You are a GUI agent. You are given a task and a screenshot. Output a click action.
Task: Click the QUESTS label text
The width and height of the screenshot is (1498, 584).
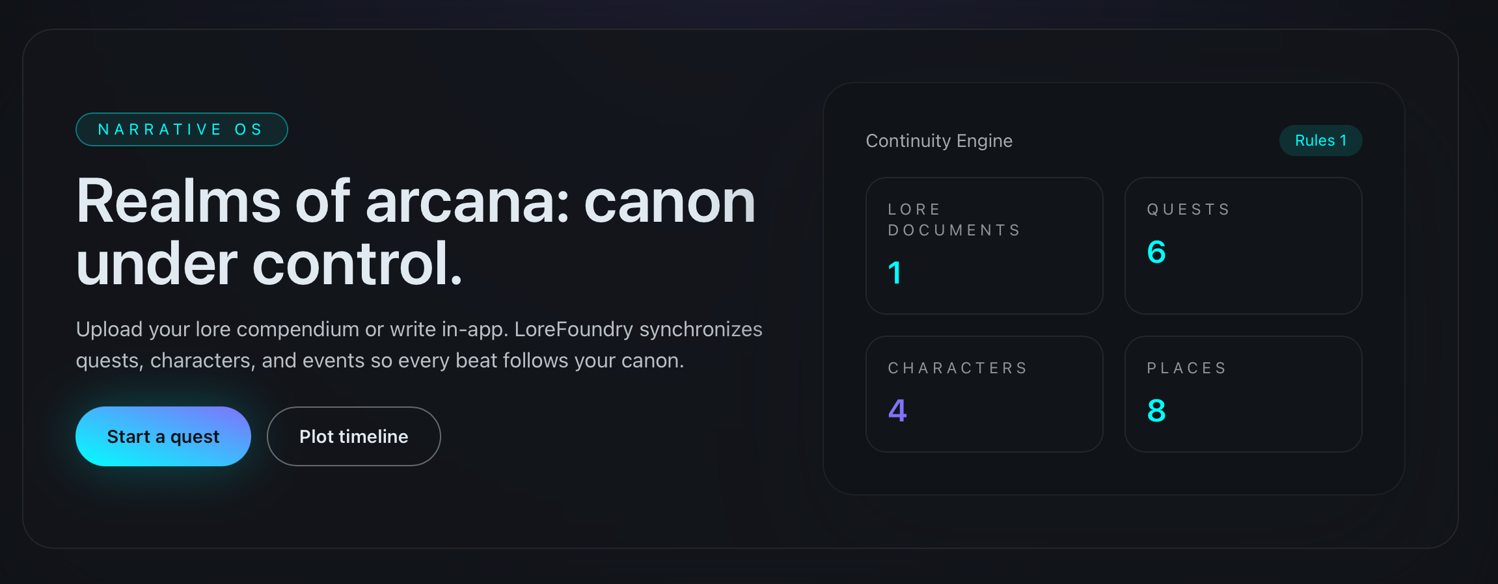click(1188, 209)
